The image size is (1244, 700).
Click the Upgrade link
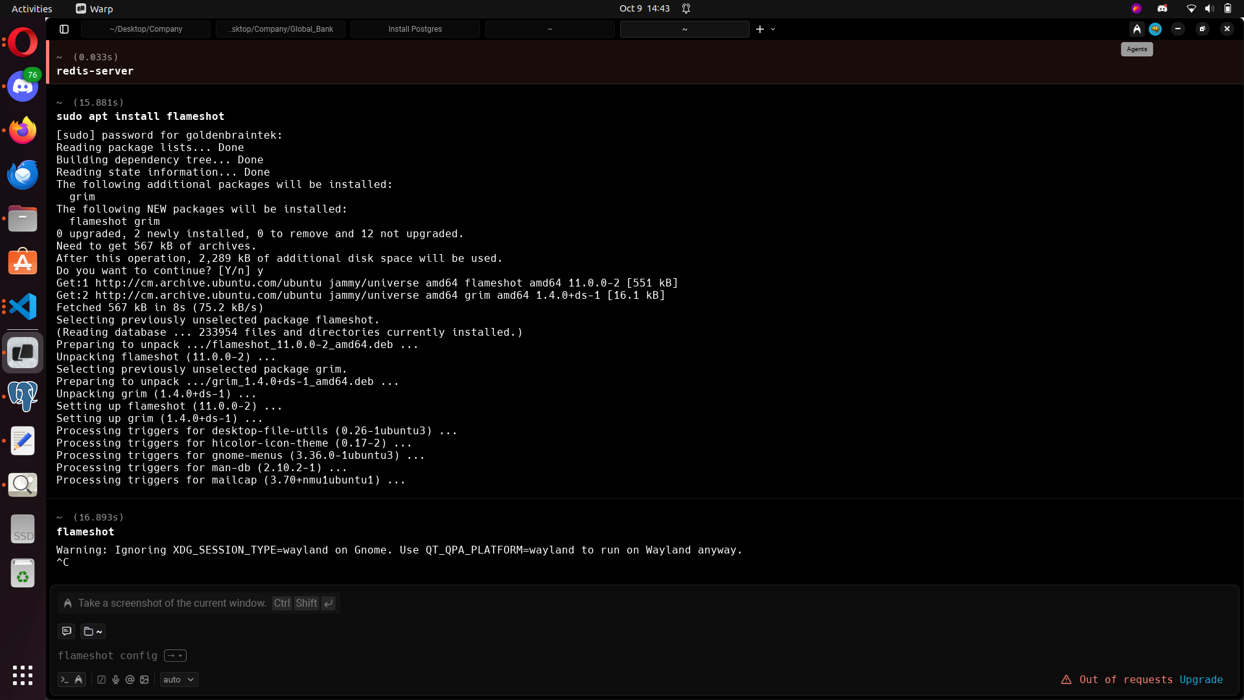(x=1201, y=680)
